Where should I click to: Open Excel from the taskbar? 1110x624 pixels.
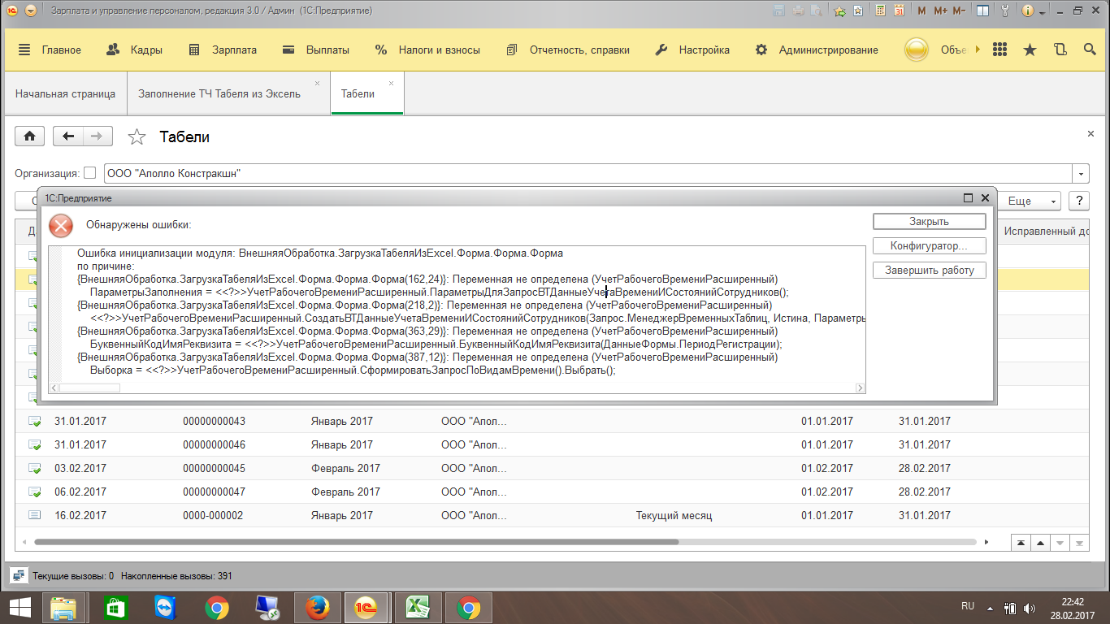point(418,607)
